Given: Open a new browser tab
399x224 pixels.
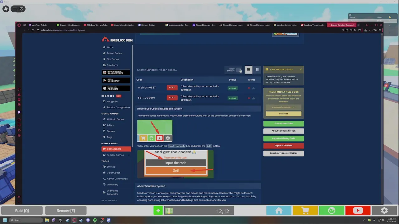Looking at the screenshot, I should point(358,25).
